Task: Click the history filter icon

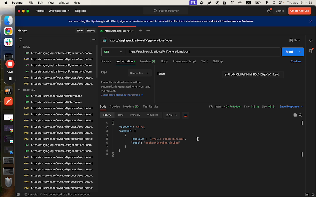Action: click(x=21, y=39)
